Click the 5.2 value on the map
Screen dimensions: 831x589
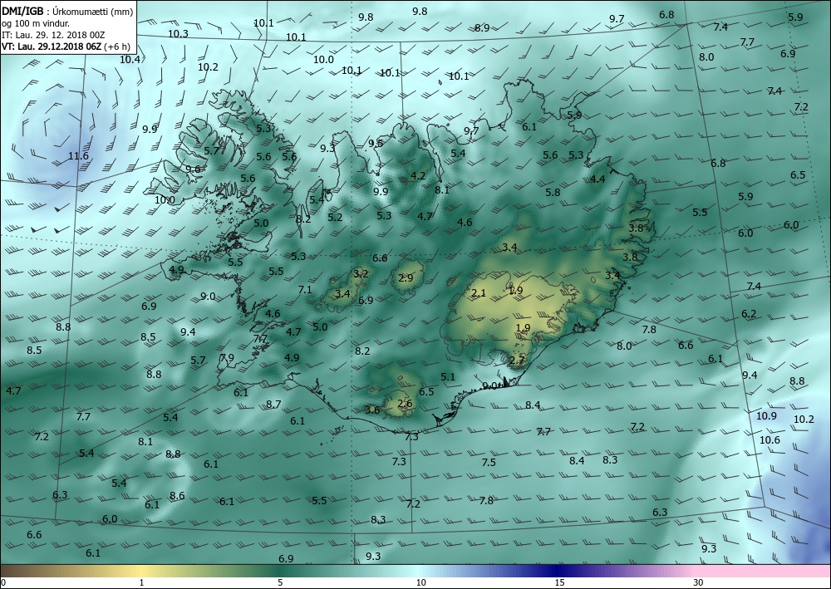tap(335, 217)
